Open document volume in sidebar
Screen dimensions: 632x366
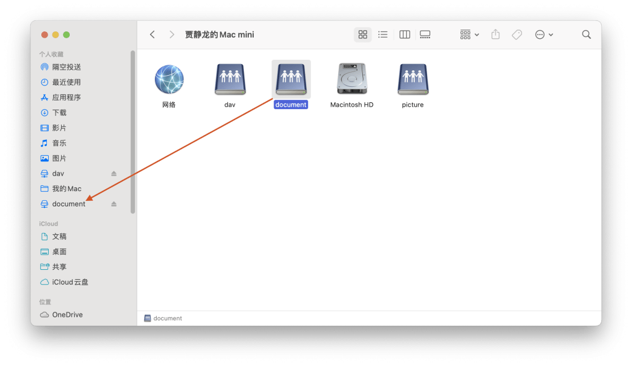[x=69, y=205]
